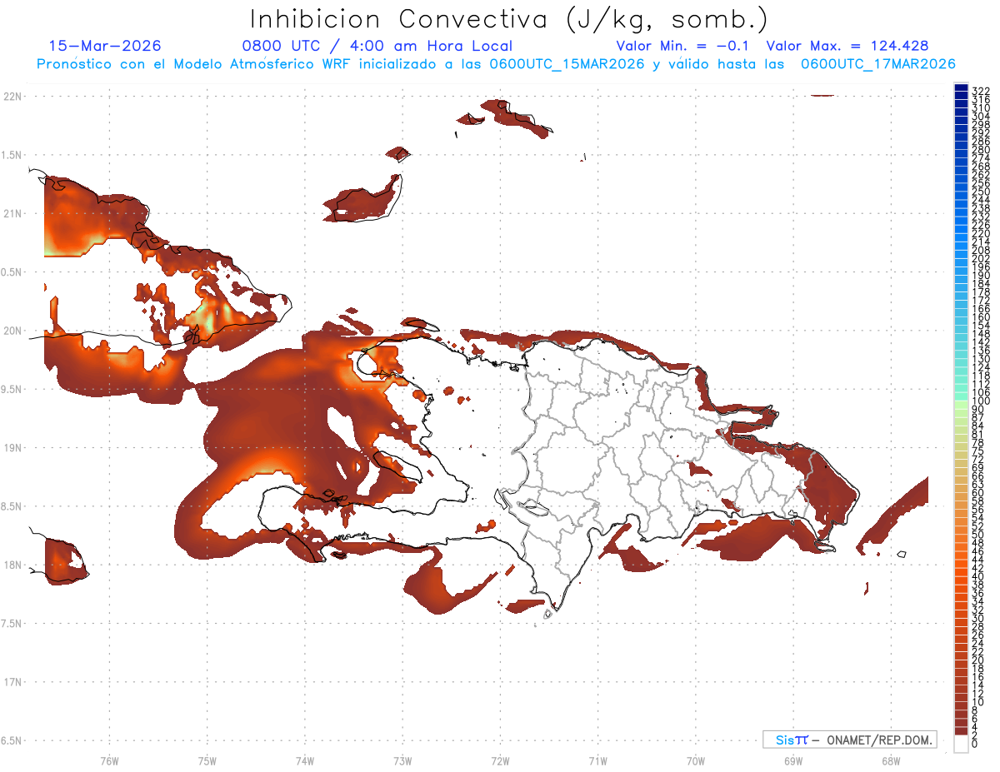Click the '20N' latitude label
This screenshot has height=772, width=1000.
(x=12, y=331)
